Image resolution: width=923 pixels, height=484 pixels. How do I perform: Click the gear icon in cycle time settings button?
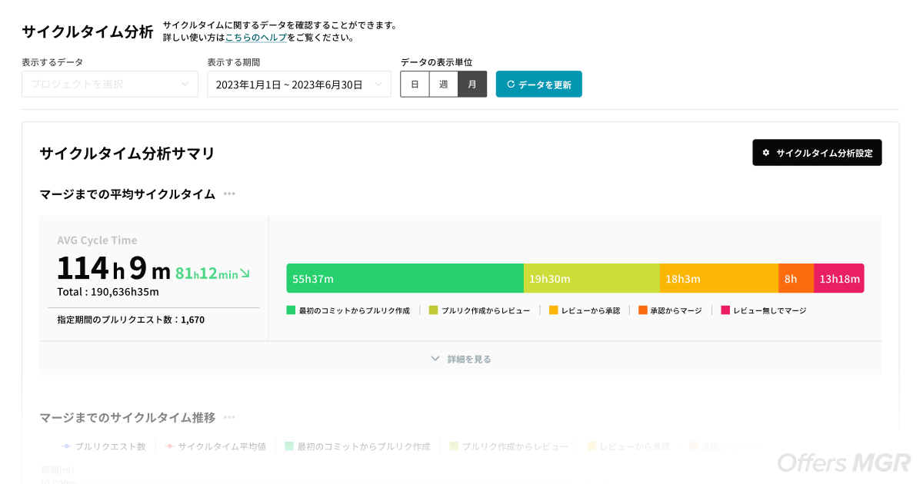coord(766,153)
